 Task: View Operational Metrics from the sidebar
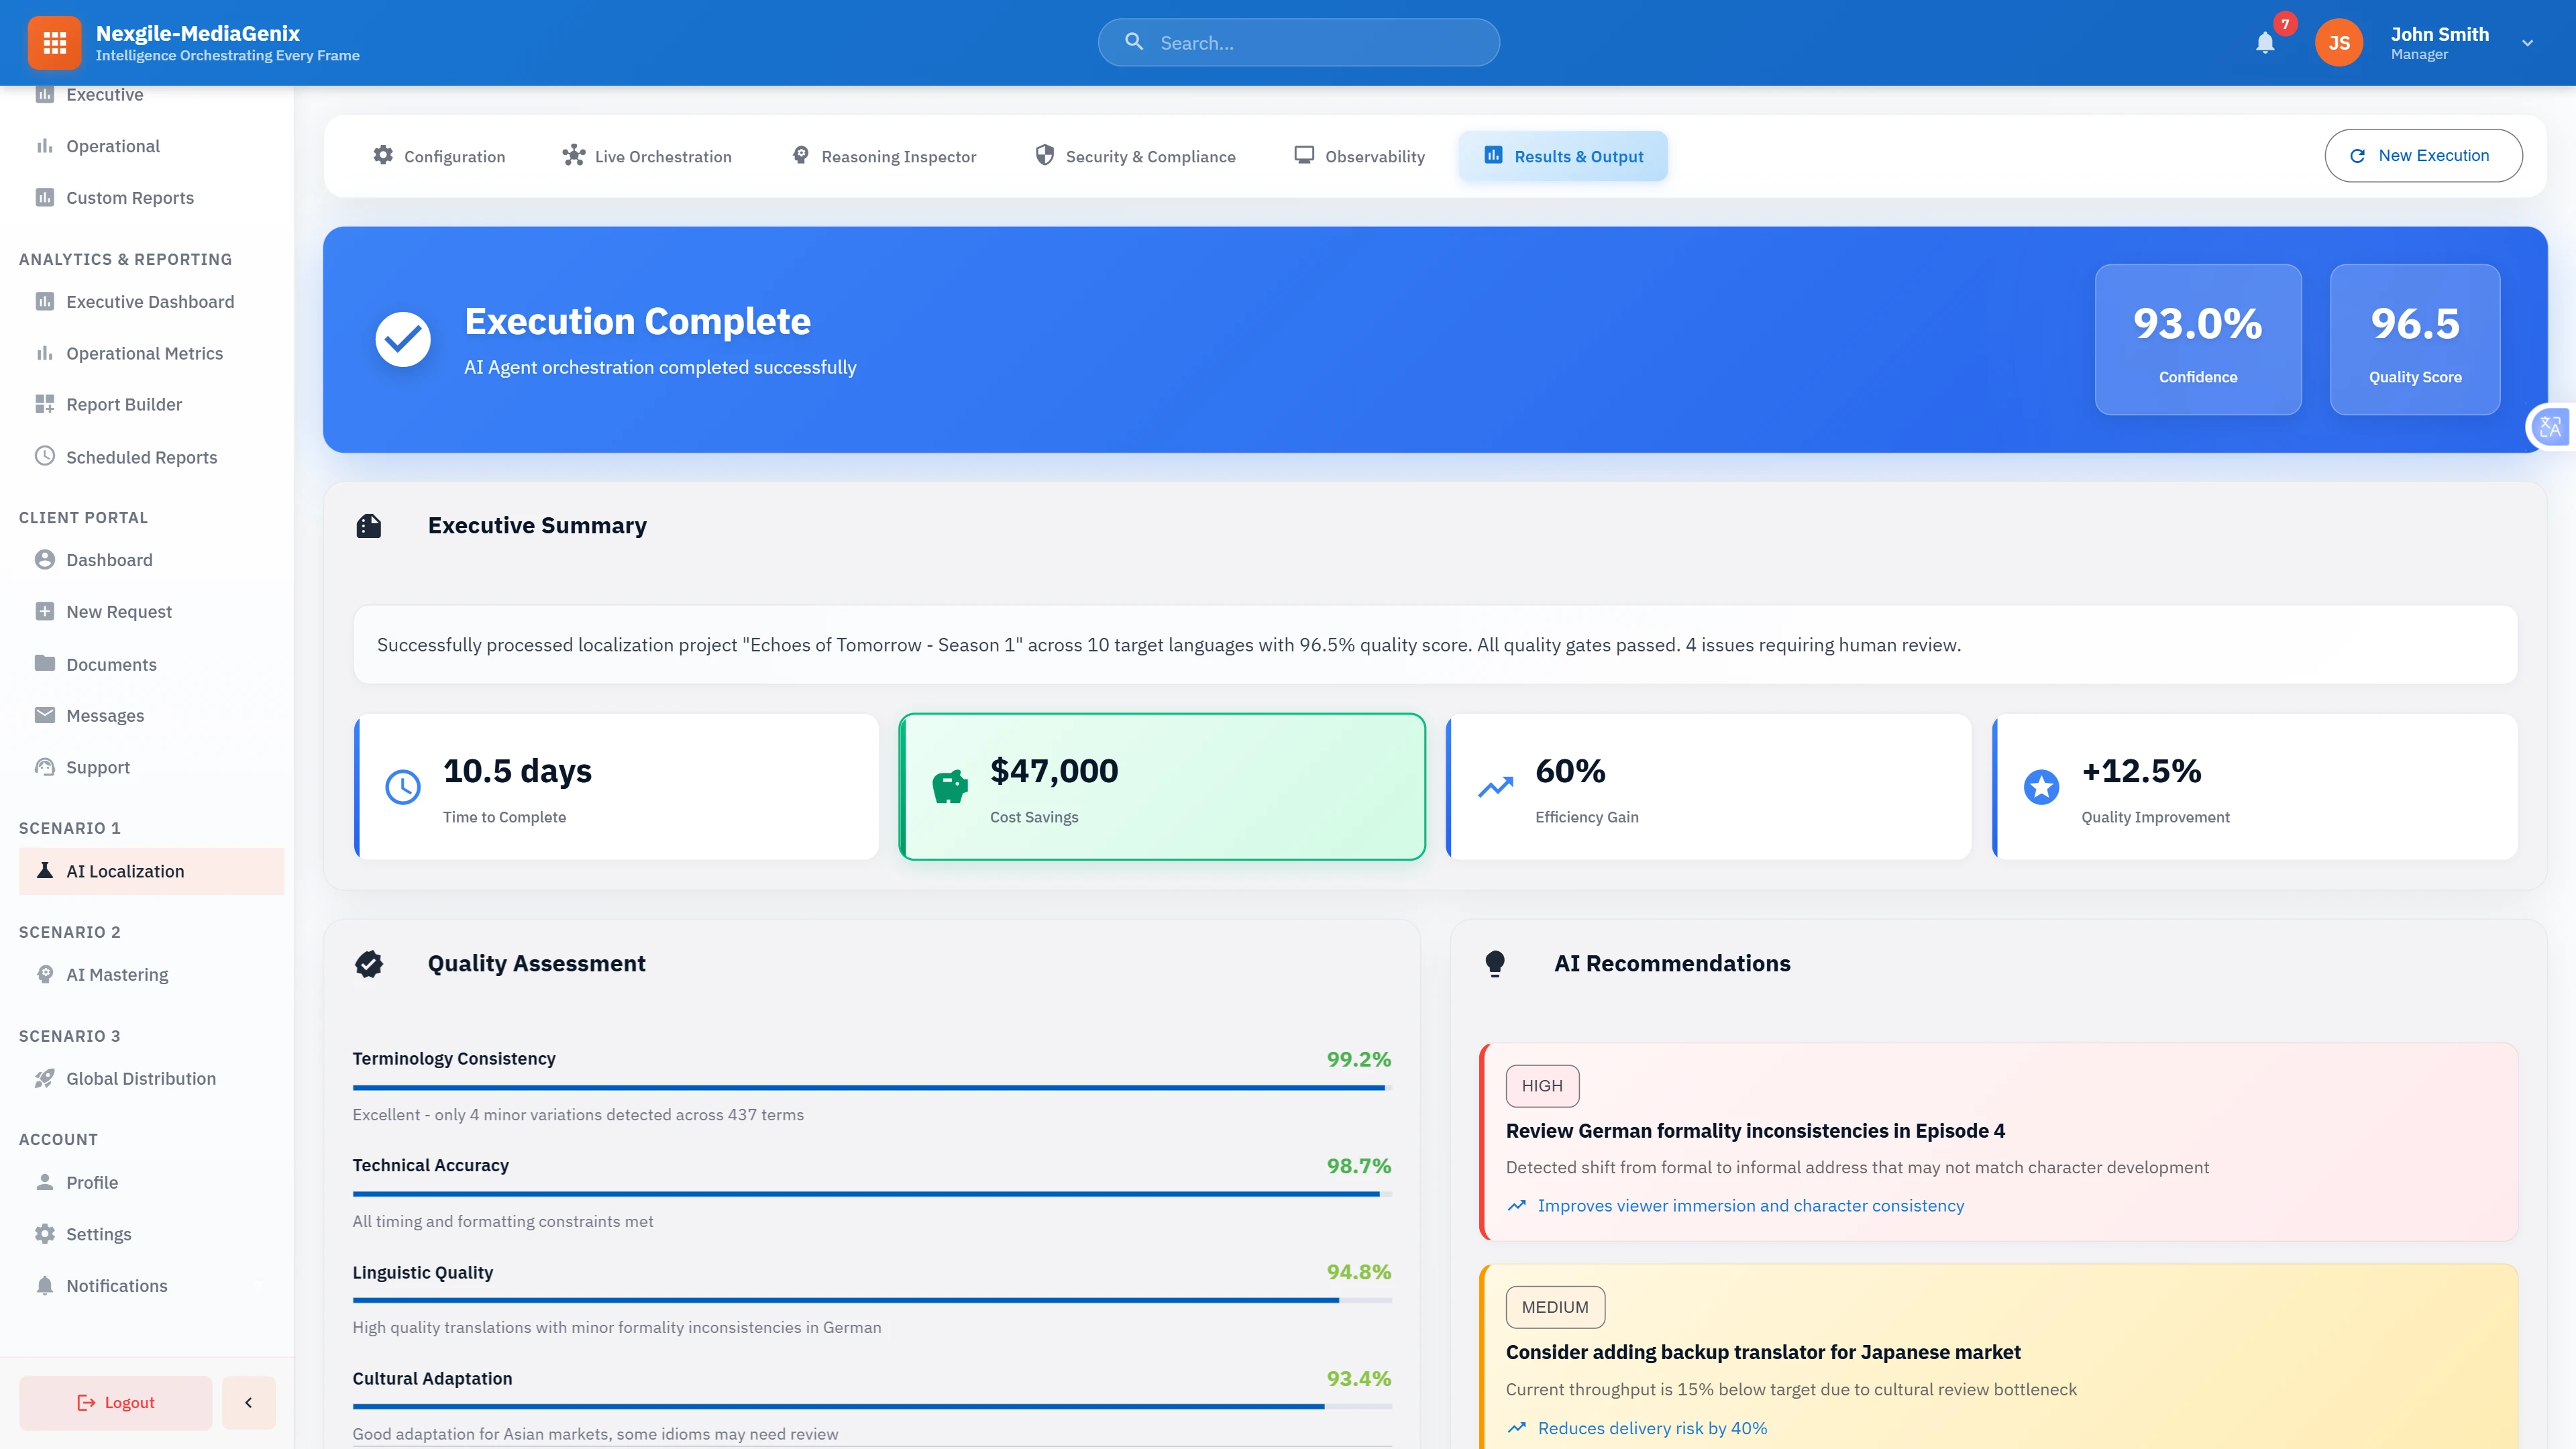[x=143, y=353]
